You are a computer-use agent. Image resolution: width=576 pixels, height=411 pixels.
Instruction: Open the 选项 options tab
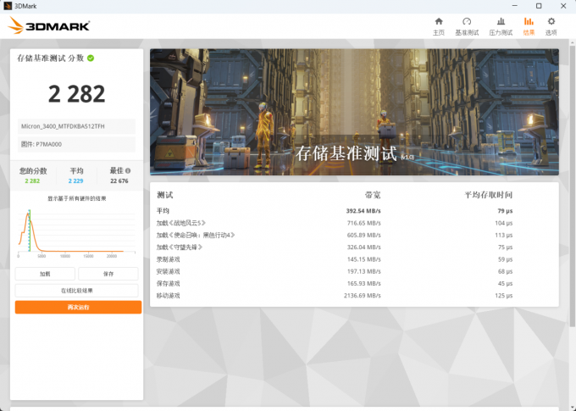(551, 26)
